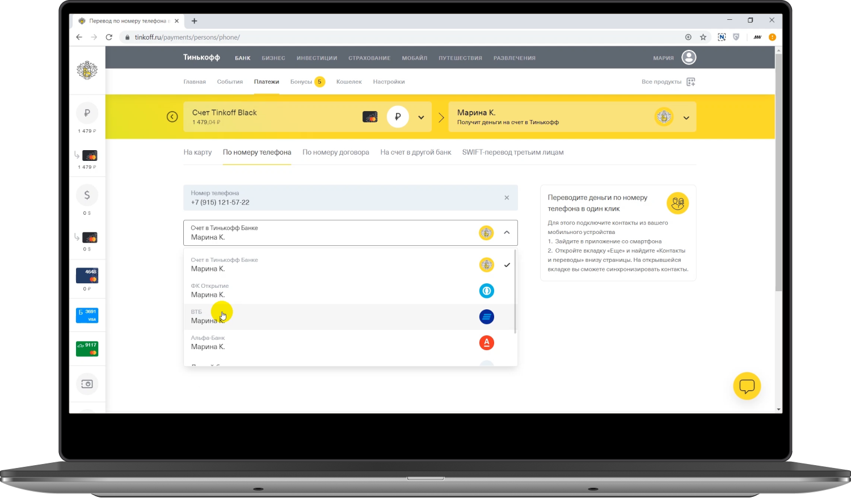Close the Перевод по номеру телефона tab
The image size is (851, 498).
(x=176, y=21)
